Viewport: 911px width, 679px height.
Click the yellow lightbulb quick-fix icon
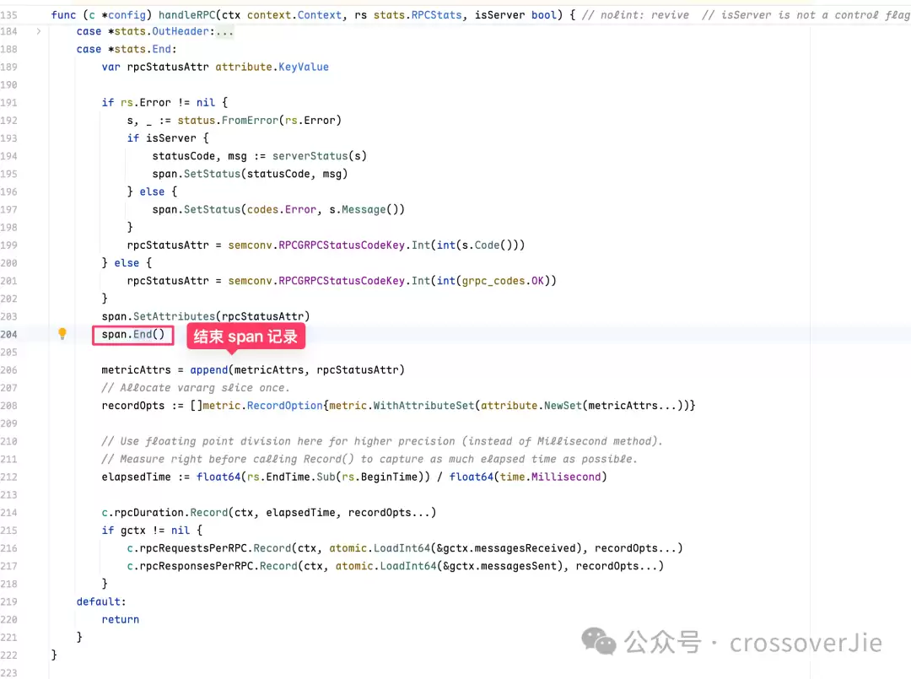coord(62,334)
